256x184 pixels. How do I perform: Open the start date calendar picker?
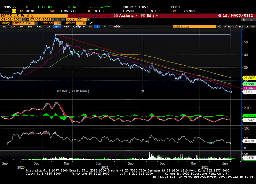click(x=24, y=19)
